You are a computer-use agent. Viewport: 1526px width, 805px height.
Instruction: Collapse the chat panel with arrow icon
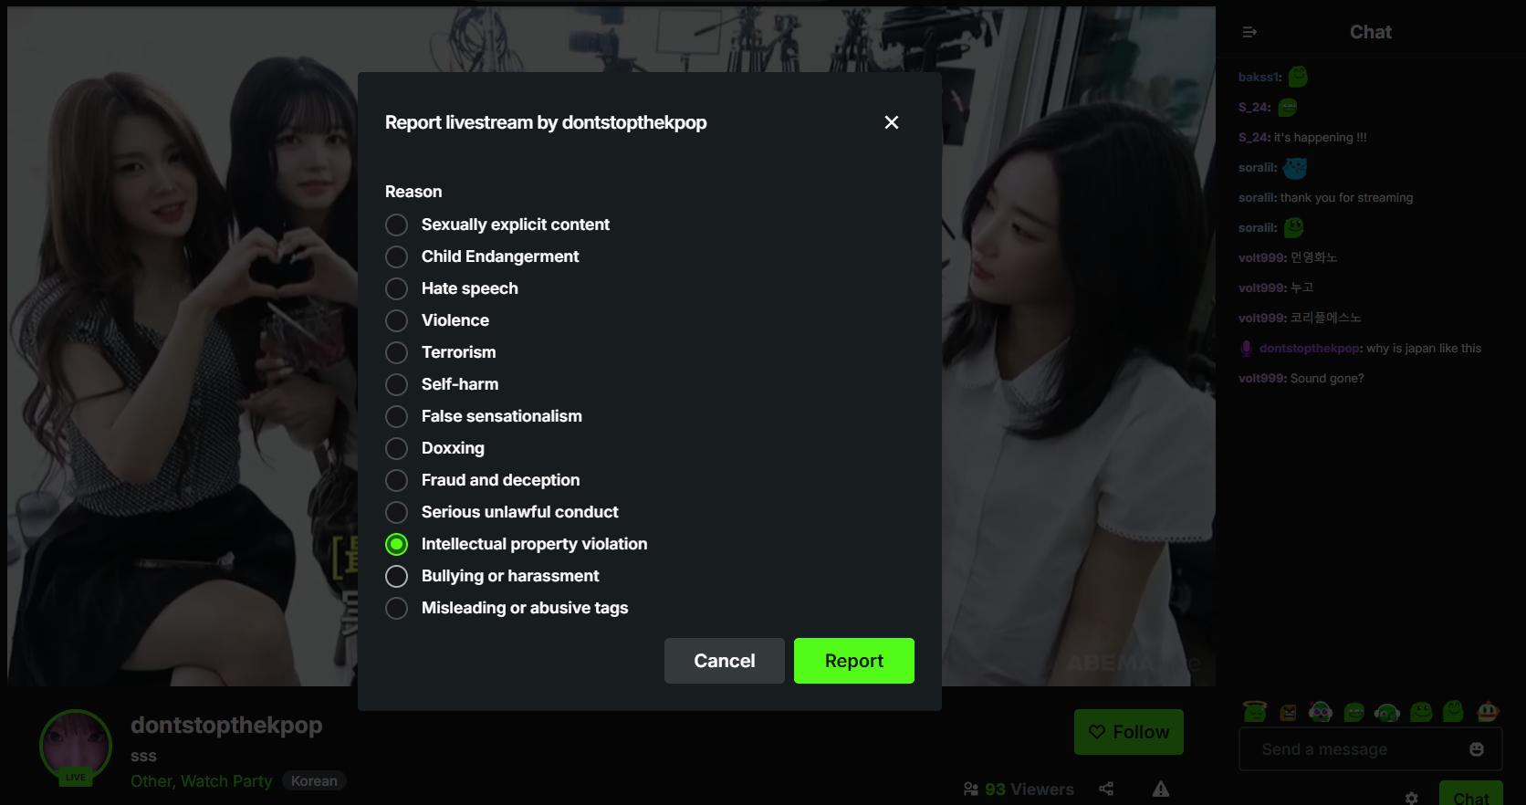(x=1249, y=32)
